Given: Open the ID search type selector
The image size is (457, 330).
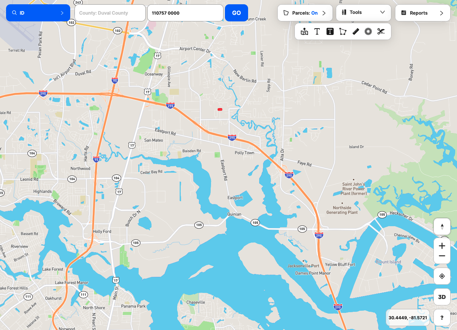Looking at the screenshot, I should (38, 13).
